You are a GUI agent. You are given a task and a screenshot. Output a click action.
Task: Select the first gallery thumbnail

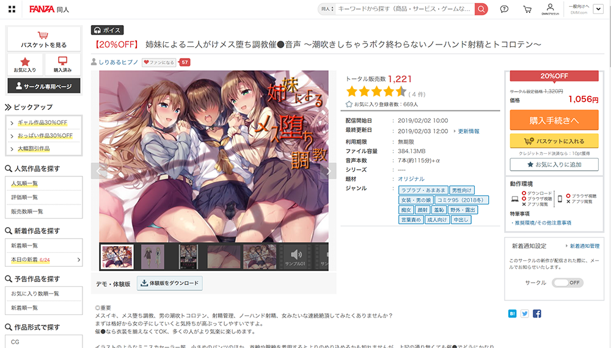click(117, 256)
